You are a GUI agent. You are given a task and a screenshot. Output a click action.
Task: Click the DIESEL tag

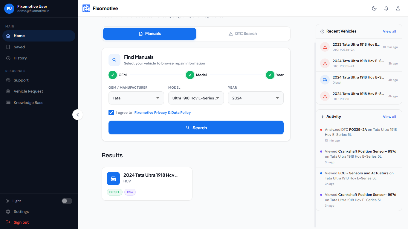115,192
